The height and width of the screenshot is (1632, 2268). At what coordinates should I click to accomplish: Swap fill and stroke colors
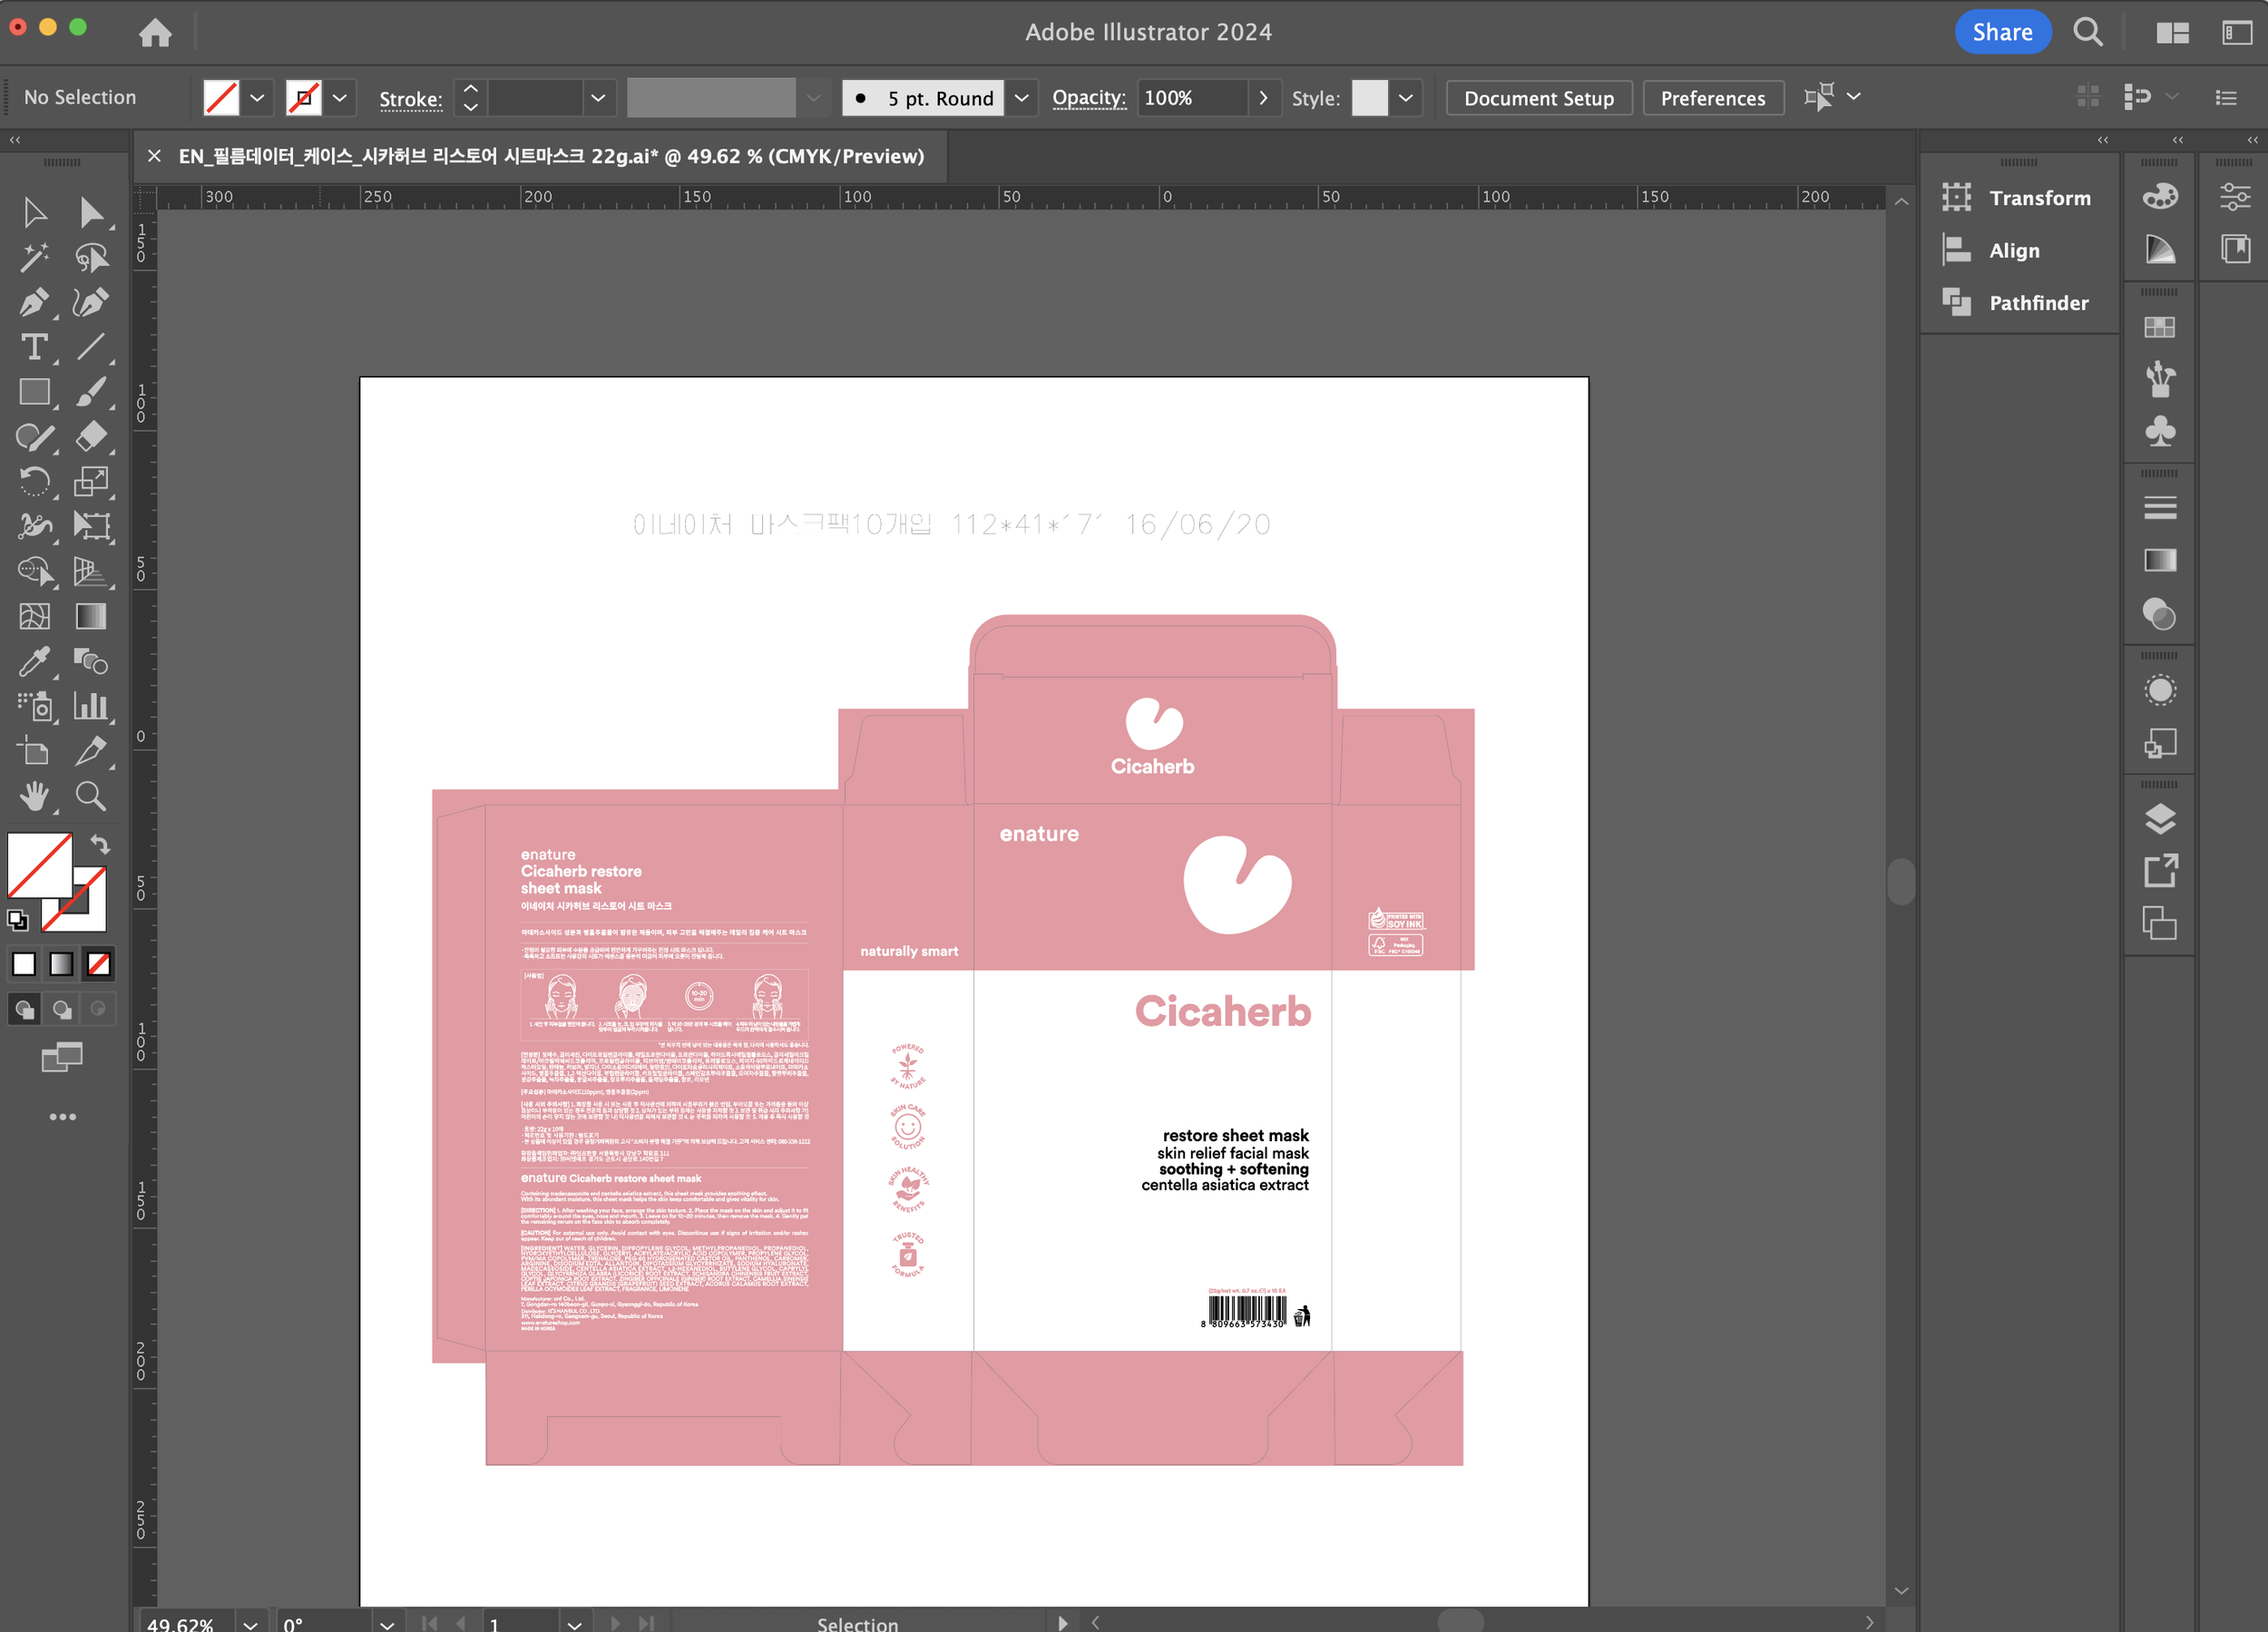click(100, 845)
